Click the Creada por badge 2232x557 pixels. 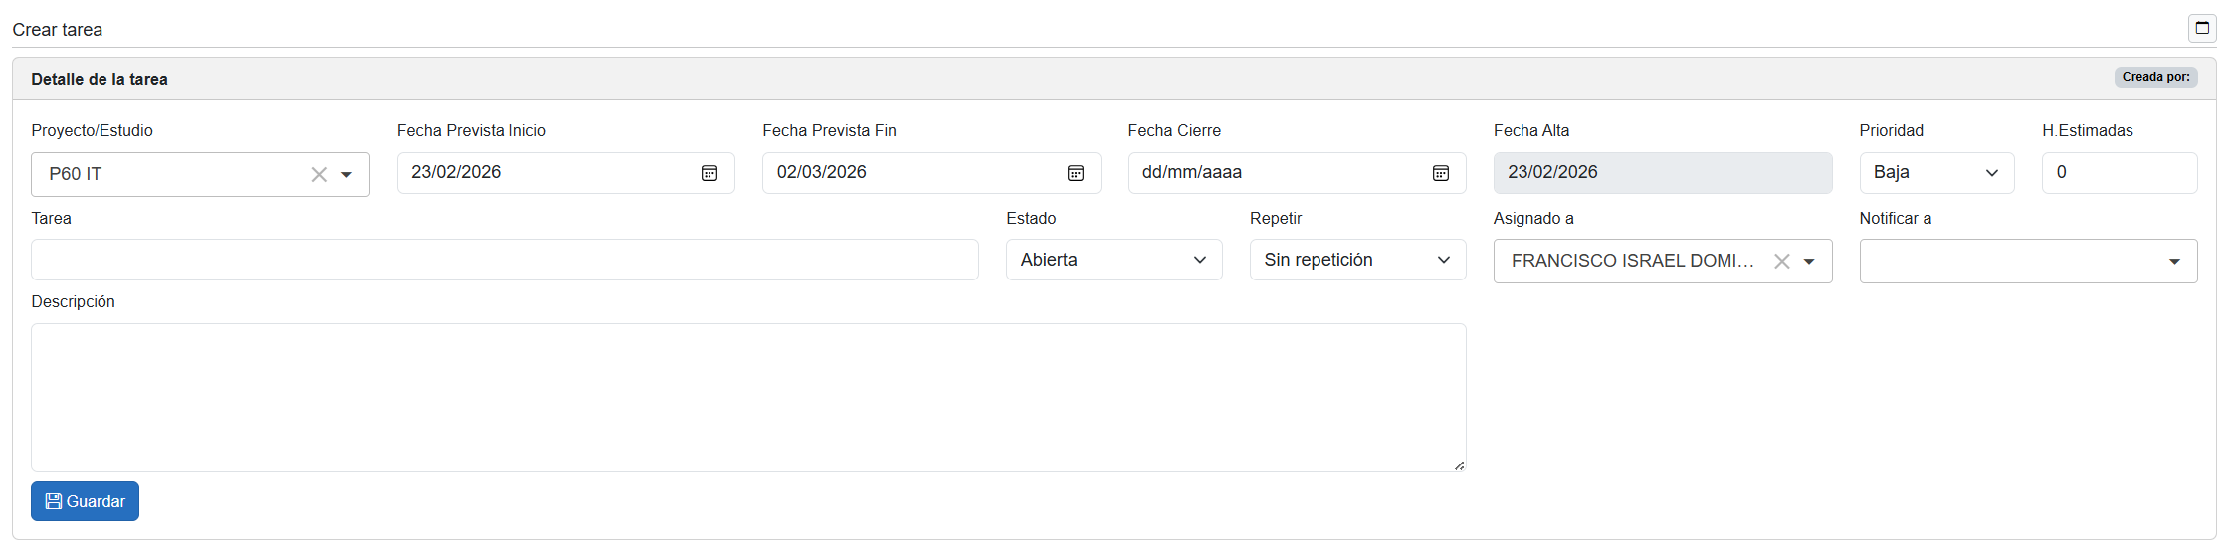click(2155, 77)
